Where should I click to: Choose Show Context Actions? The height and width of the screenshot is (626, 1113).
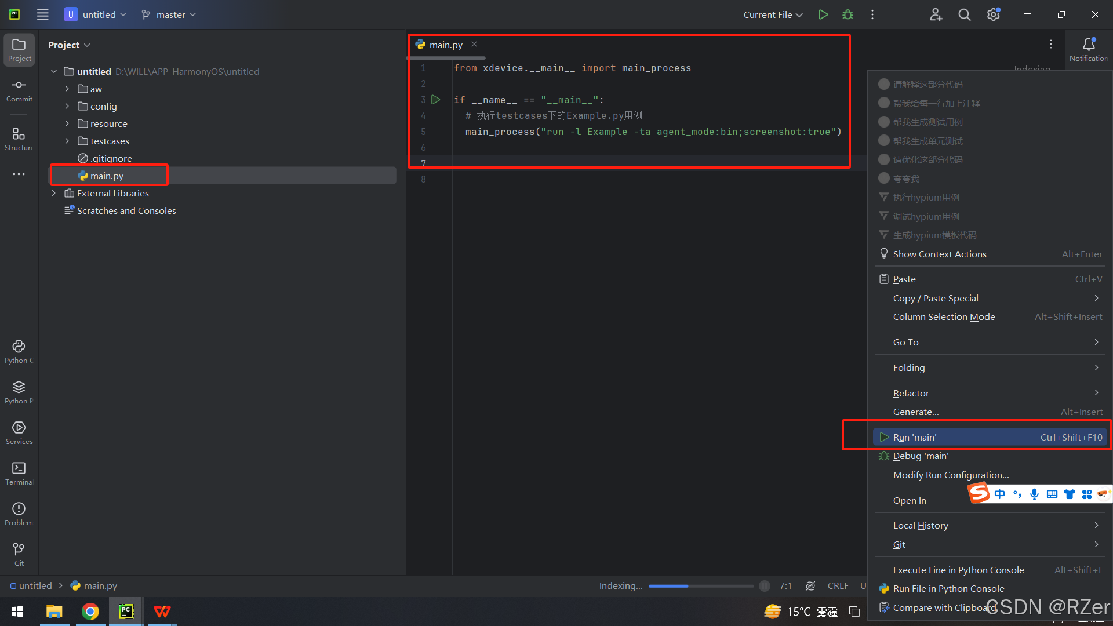(990, 254)
